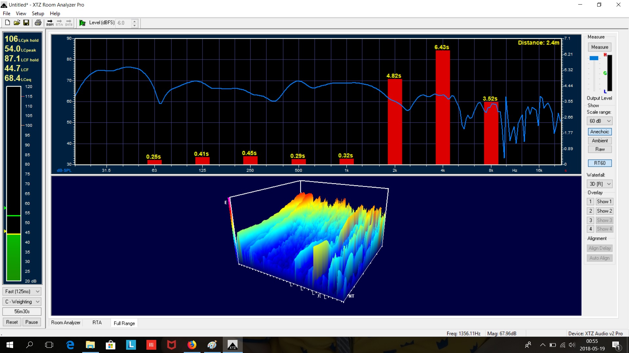This screenshot has width=629, height=353.
Task: Adjust the Output Level slider
Action: tap(594, 58)
